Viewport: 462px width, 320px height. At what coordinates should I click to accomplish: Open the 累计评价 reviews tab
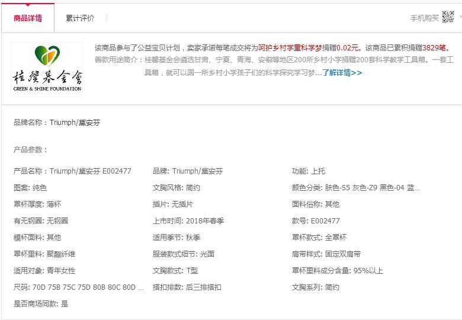tap(80, 18)
